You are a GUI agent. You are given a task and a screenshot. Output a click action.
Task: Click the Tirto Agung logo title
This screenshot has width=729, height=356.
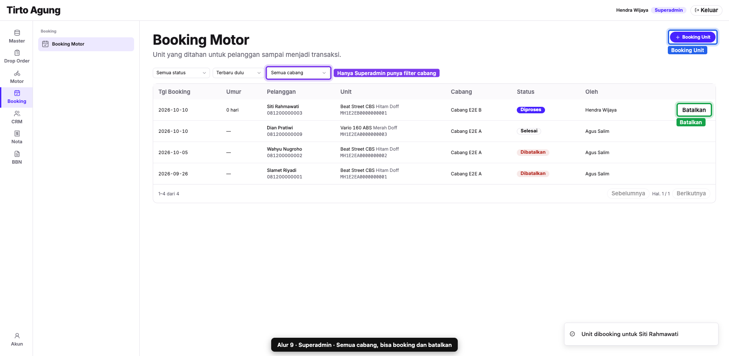(33, 10)
